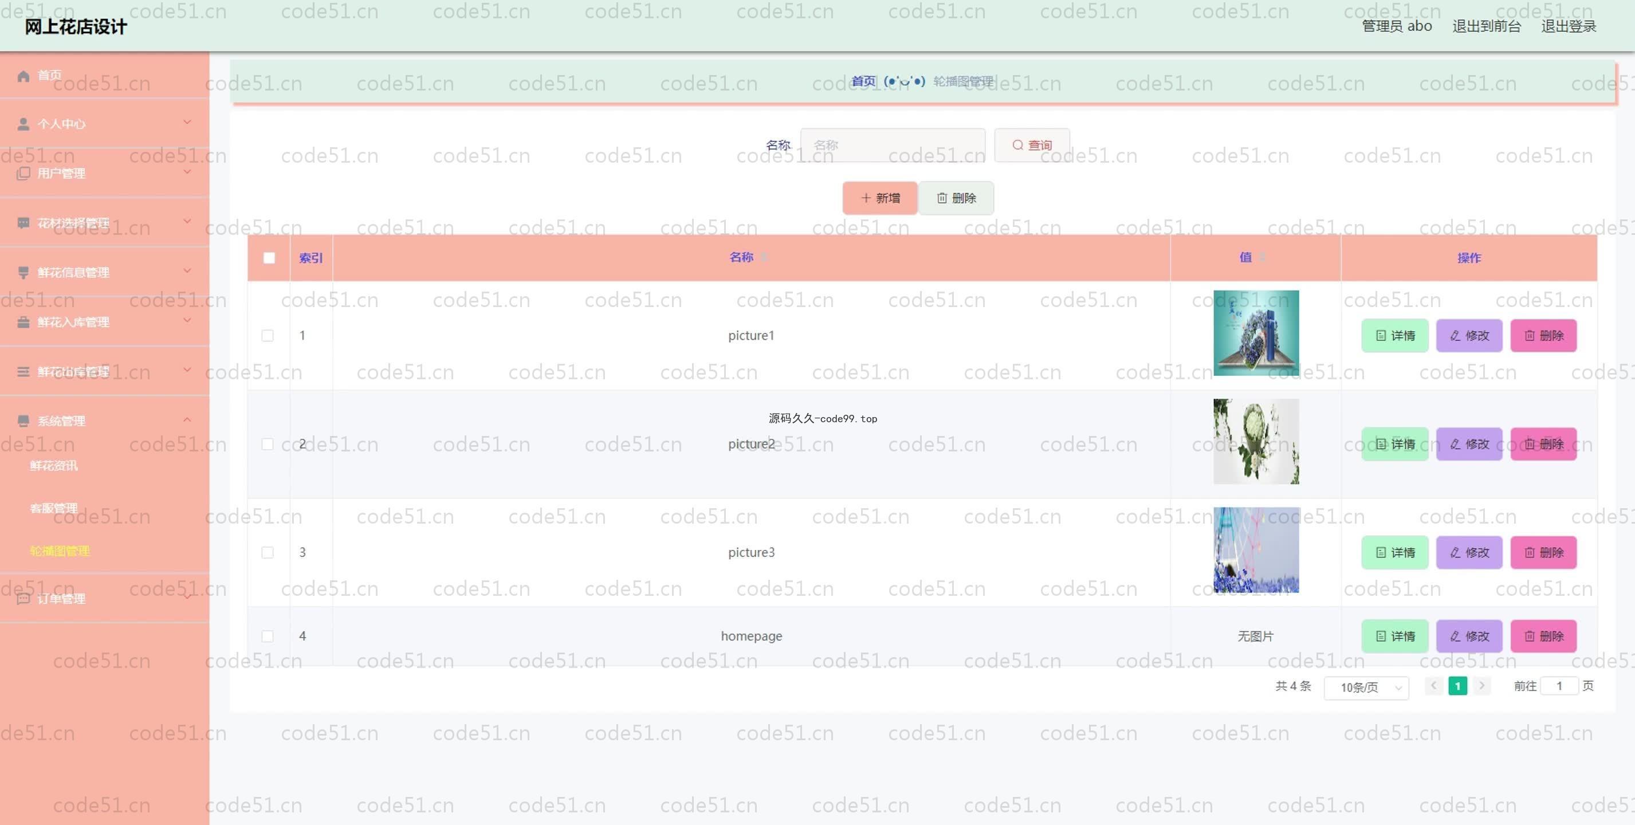Click the trash 删除 button above table
The height and width of the screenshot is (825, 1635).
[956, 198]
